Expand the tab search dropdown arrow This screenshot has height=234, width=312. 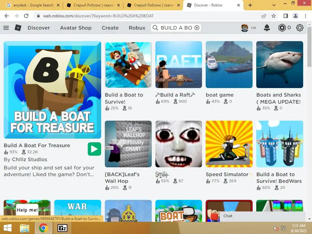274,5
